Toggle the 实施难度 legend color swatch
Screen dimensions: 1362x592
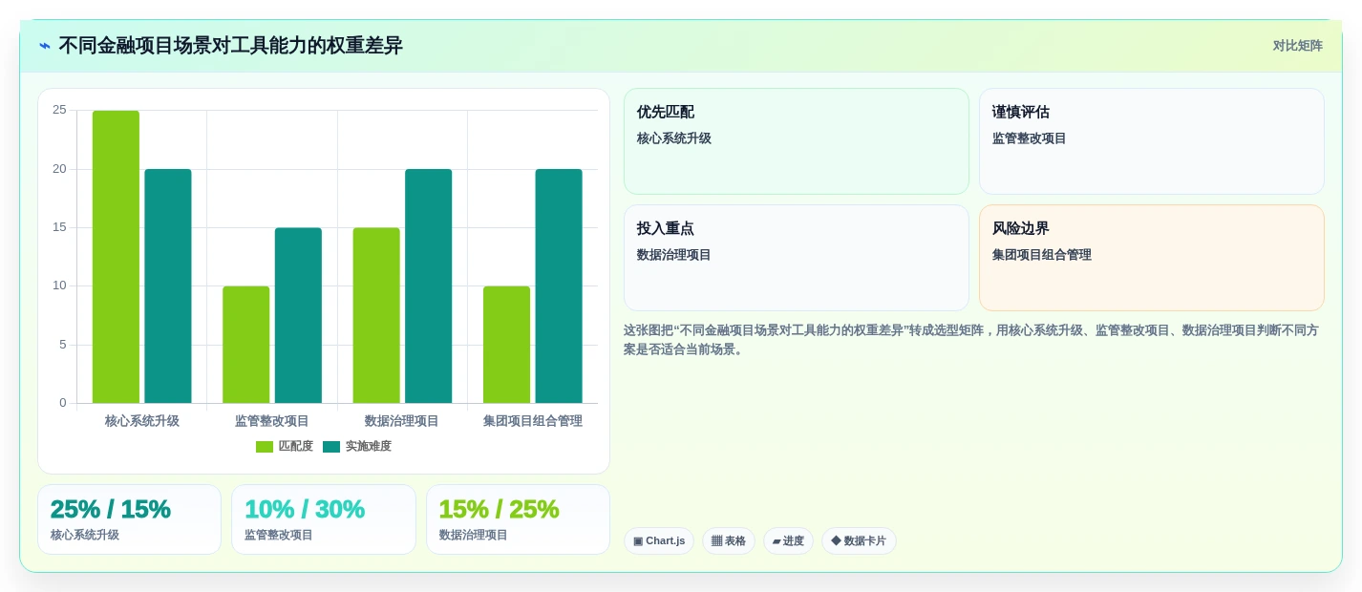point(331,447)
